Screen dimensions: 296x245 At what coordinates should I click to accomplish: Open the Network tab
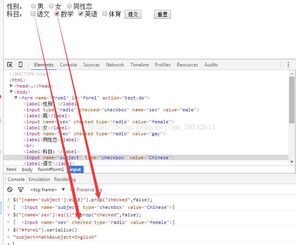click(x=115, y=65)
